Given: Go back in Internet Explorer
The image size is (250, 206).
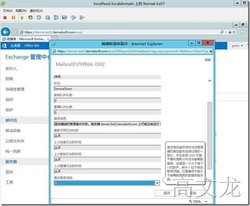Looking at the screenshot, I should tap(5, 32).
